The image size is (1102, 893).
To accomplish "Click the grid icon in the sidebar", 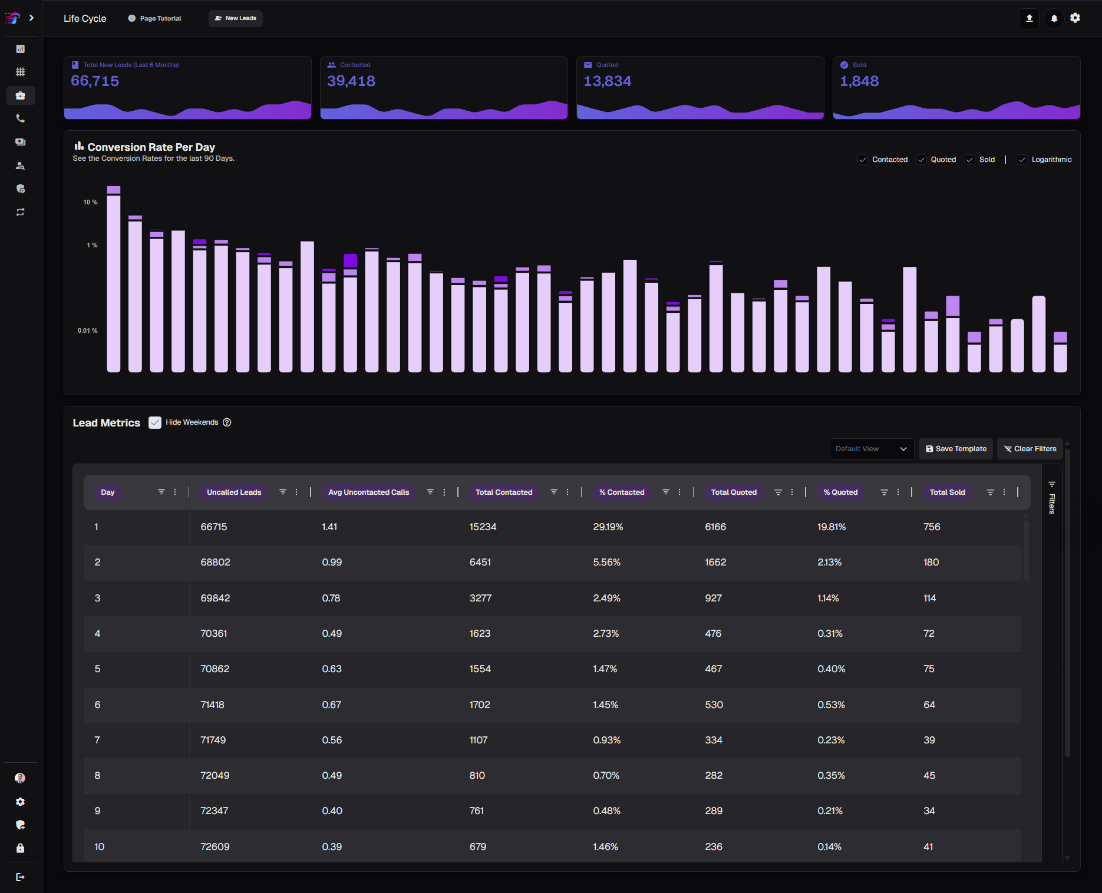I will 21,72.
